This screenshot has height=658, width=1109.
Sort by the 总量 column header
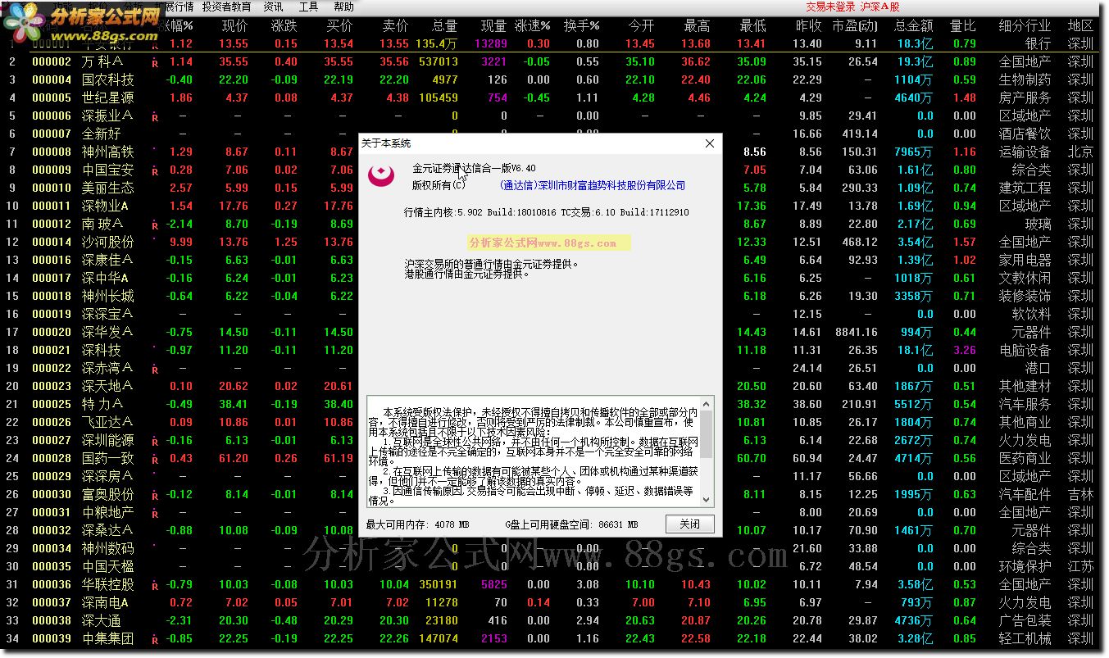click(444, 26)
